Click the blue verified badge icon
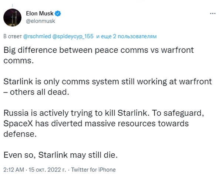The width and height of the screenshot is (222, 178). click(58, 14)
